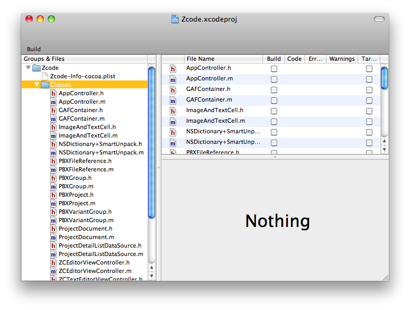Viewport: 410px width, 310px height.
Task: Click sidebar scroll down arrow
Action: [x=152, y=276]
